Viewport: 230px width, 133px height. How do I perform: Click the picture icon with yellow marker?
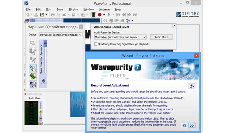[x=42, y=15]
